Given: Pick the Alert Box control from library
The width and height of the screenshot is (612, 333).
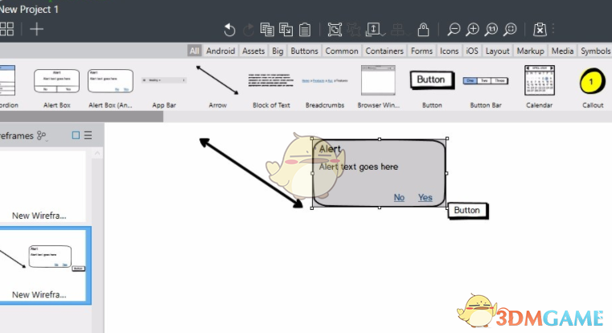Looking at the screenshot, I should (56, 87).
